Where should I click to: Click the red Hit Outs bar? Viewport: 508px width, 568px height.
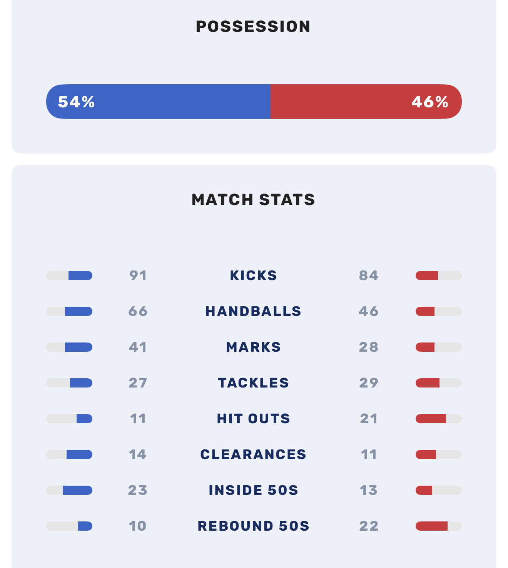(431, 419)
